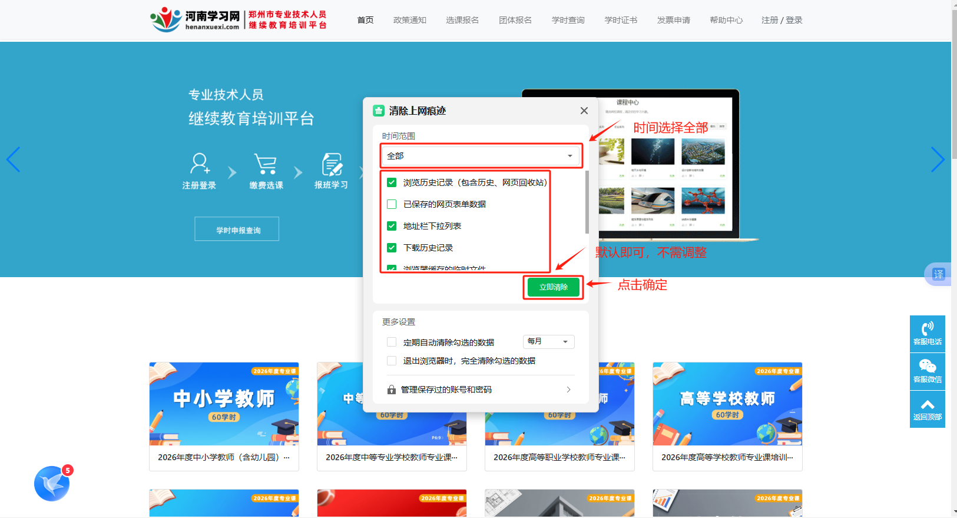Uncheck 浏览历史记录 checkbox
Image resolution: width=957 pixels, height=519 pixels.
click(392, 182)
